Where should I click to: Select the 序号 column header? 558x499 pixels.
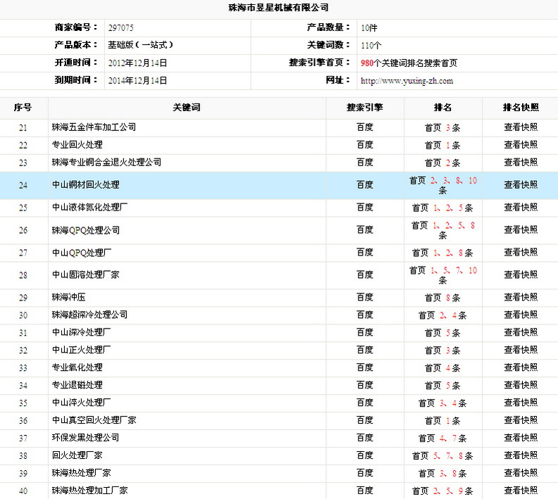23,108
